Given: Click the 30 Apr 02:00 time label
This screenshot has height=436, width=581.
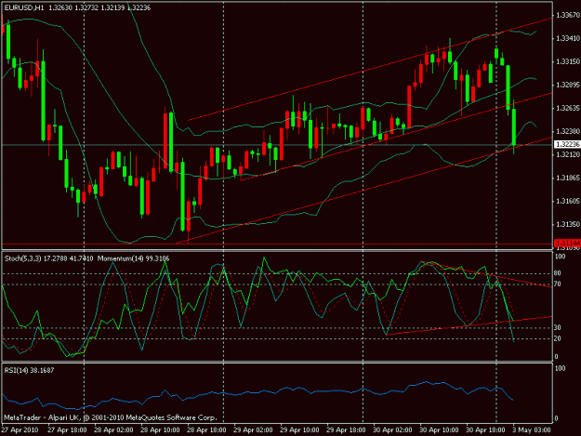Looking at the screenshot, I should pos(392,429).
